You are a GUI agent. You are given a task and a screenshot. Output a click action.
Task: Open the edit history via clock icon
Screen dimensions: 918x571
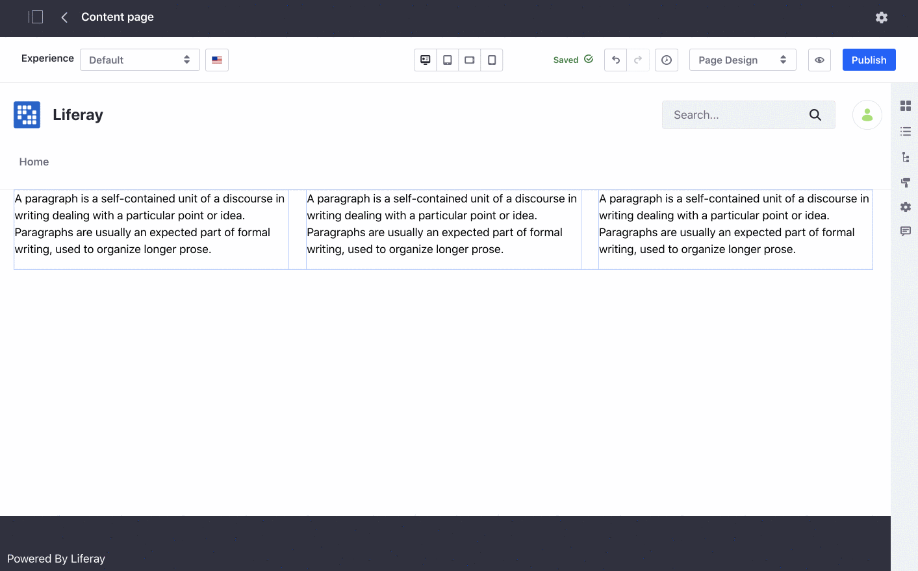pyautogui.click(x=666, y=60)
